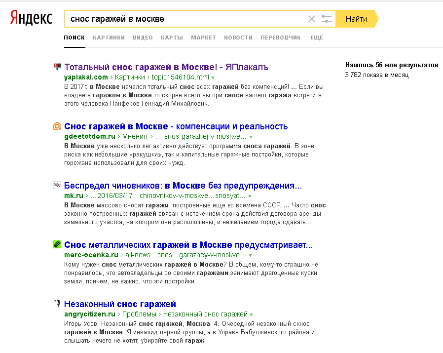Click the merc-ocenka.ru domain link

point(91,255)
